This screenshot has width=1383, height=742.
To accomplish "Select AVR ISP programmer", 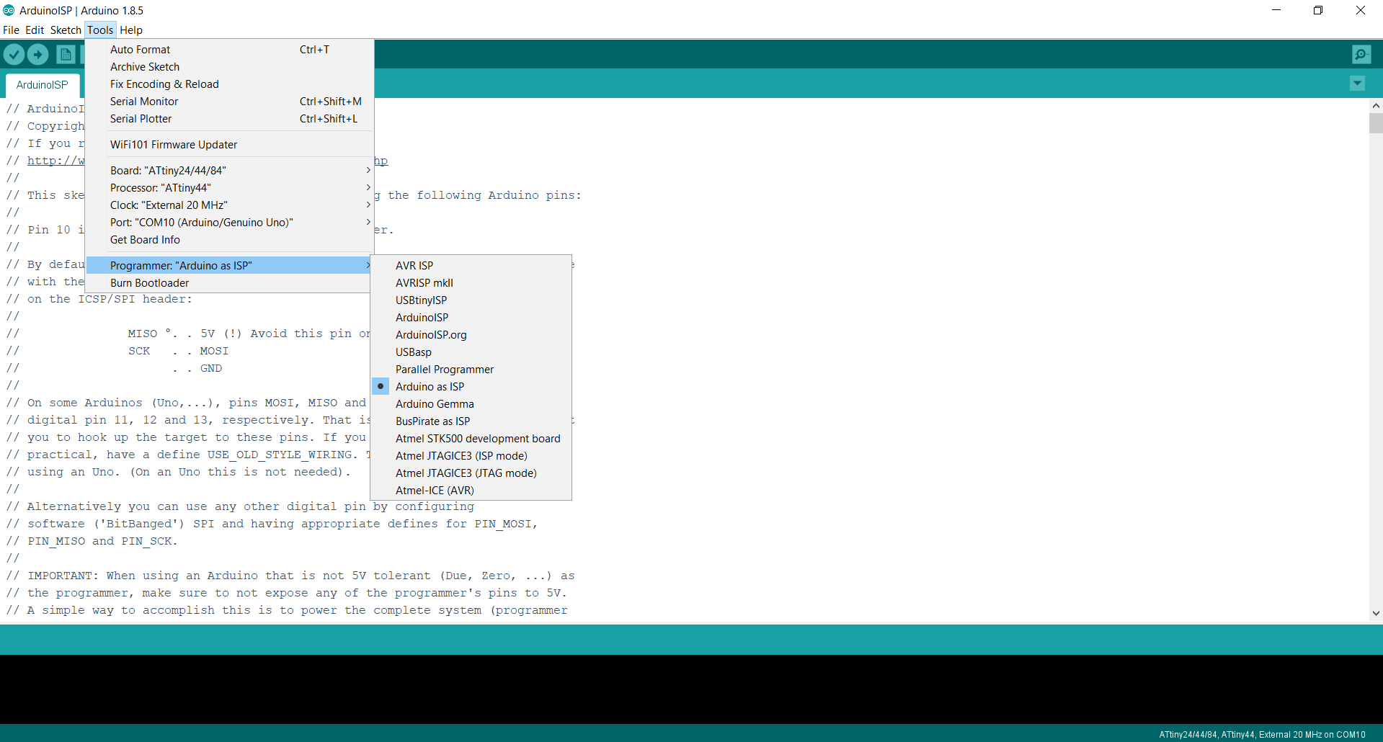I will [x=471, y=266].
